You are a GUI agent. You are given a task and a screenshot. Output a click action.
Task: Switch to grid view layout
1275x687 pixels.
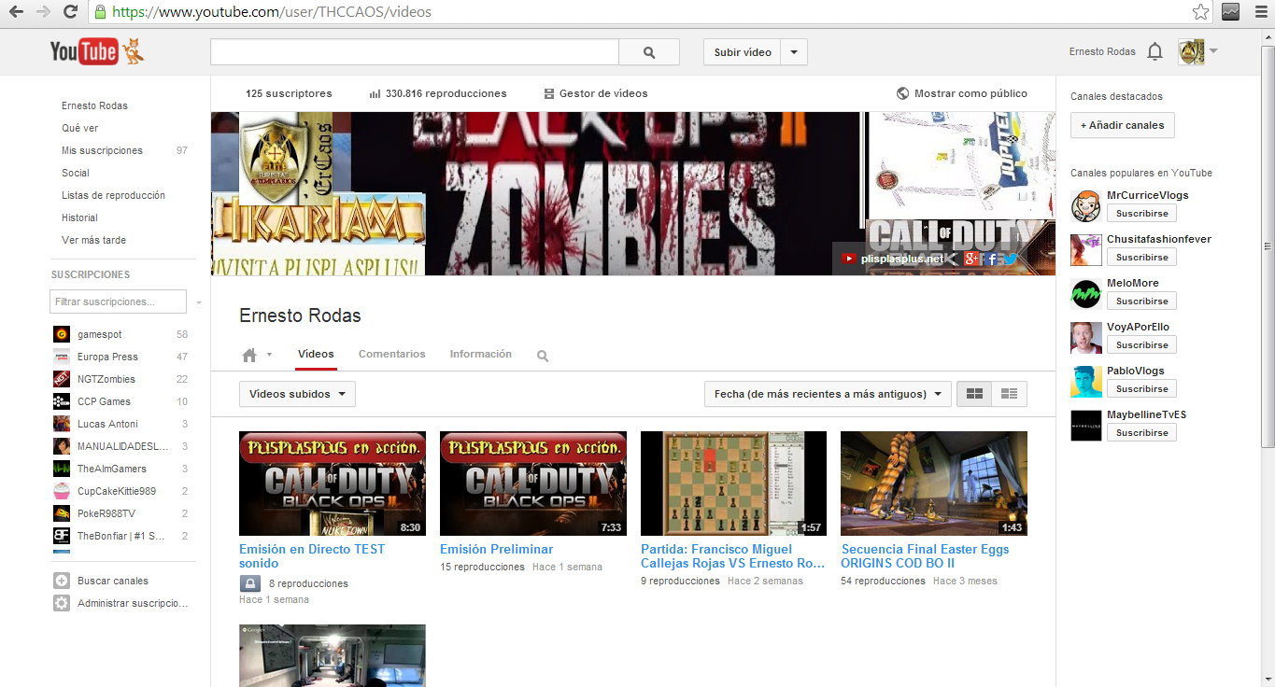[x=974, y=394]
